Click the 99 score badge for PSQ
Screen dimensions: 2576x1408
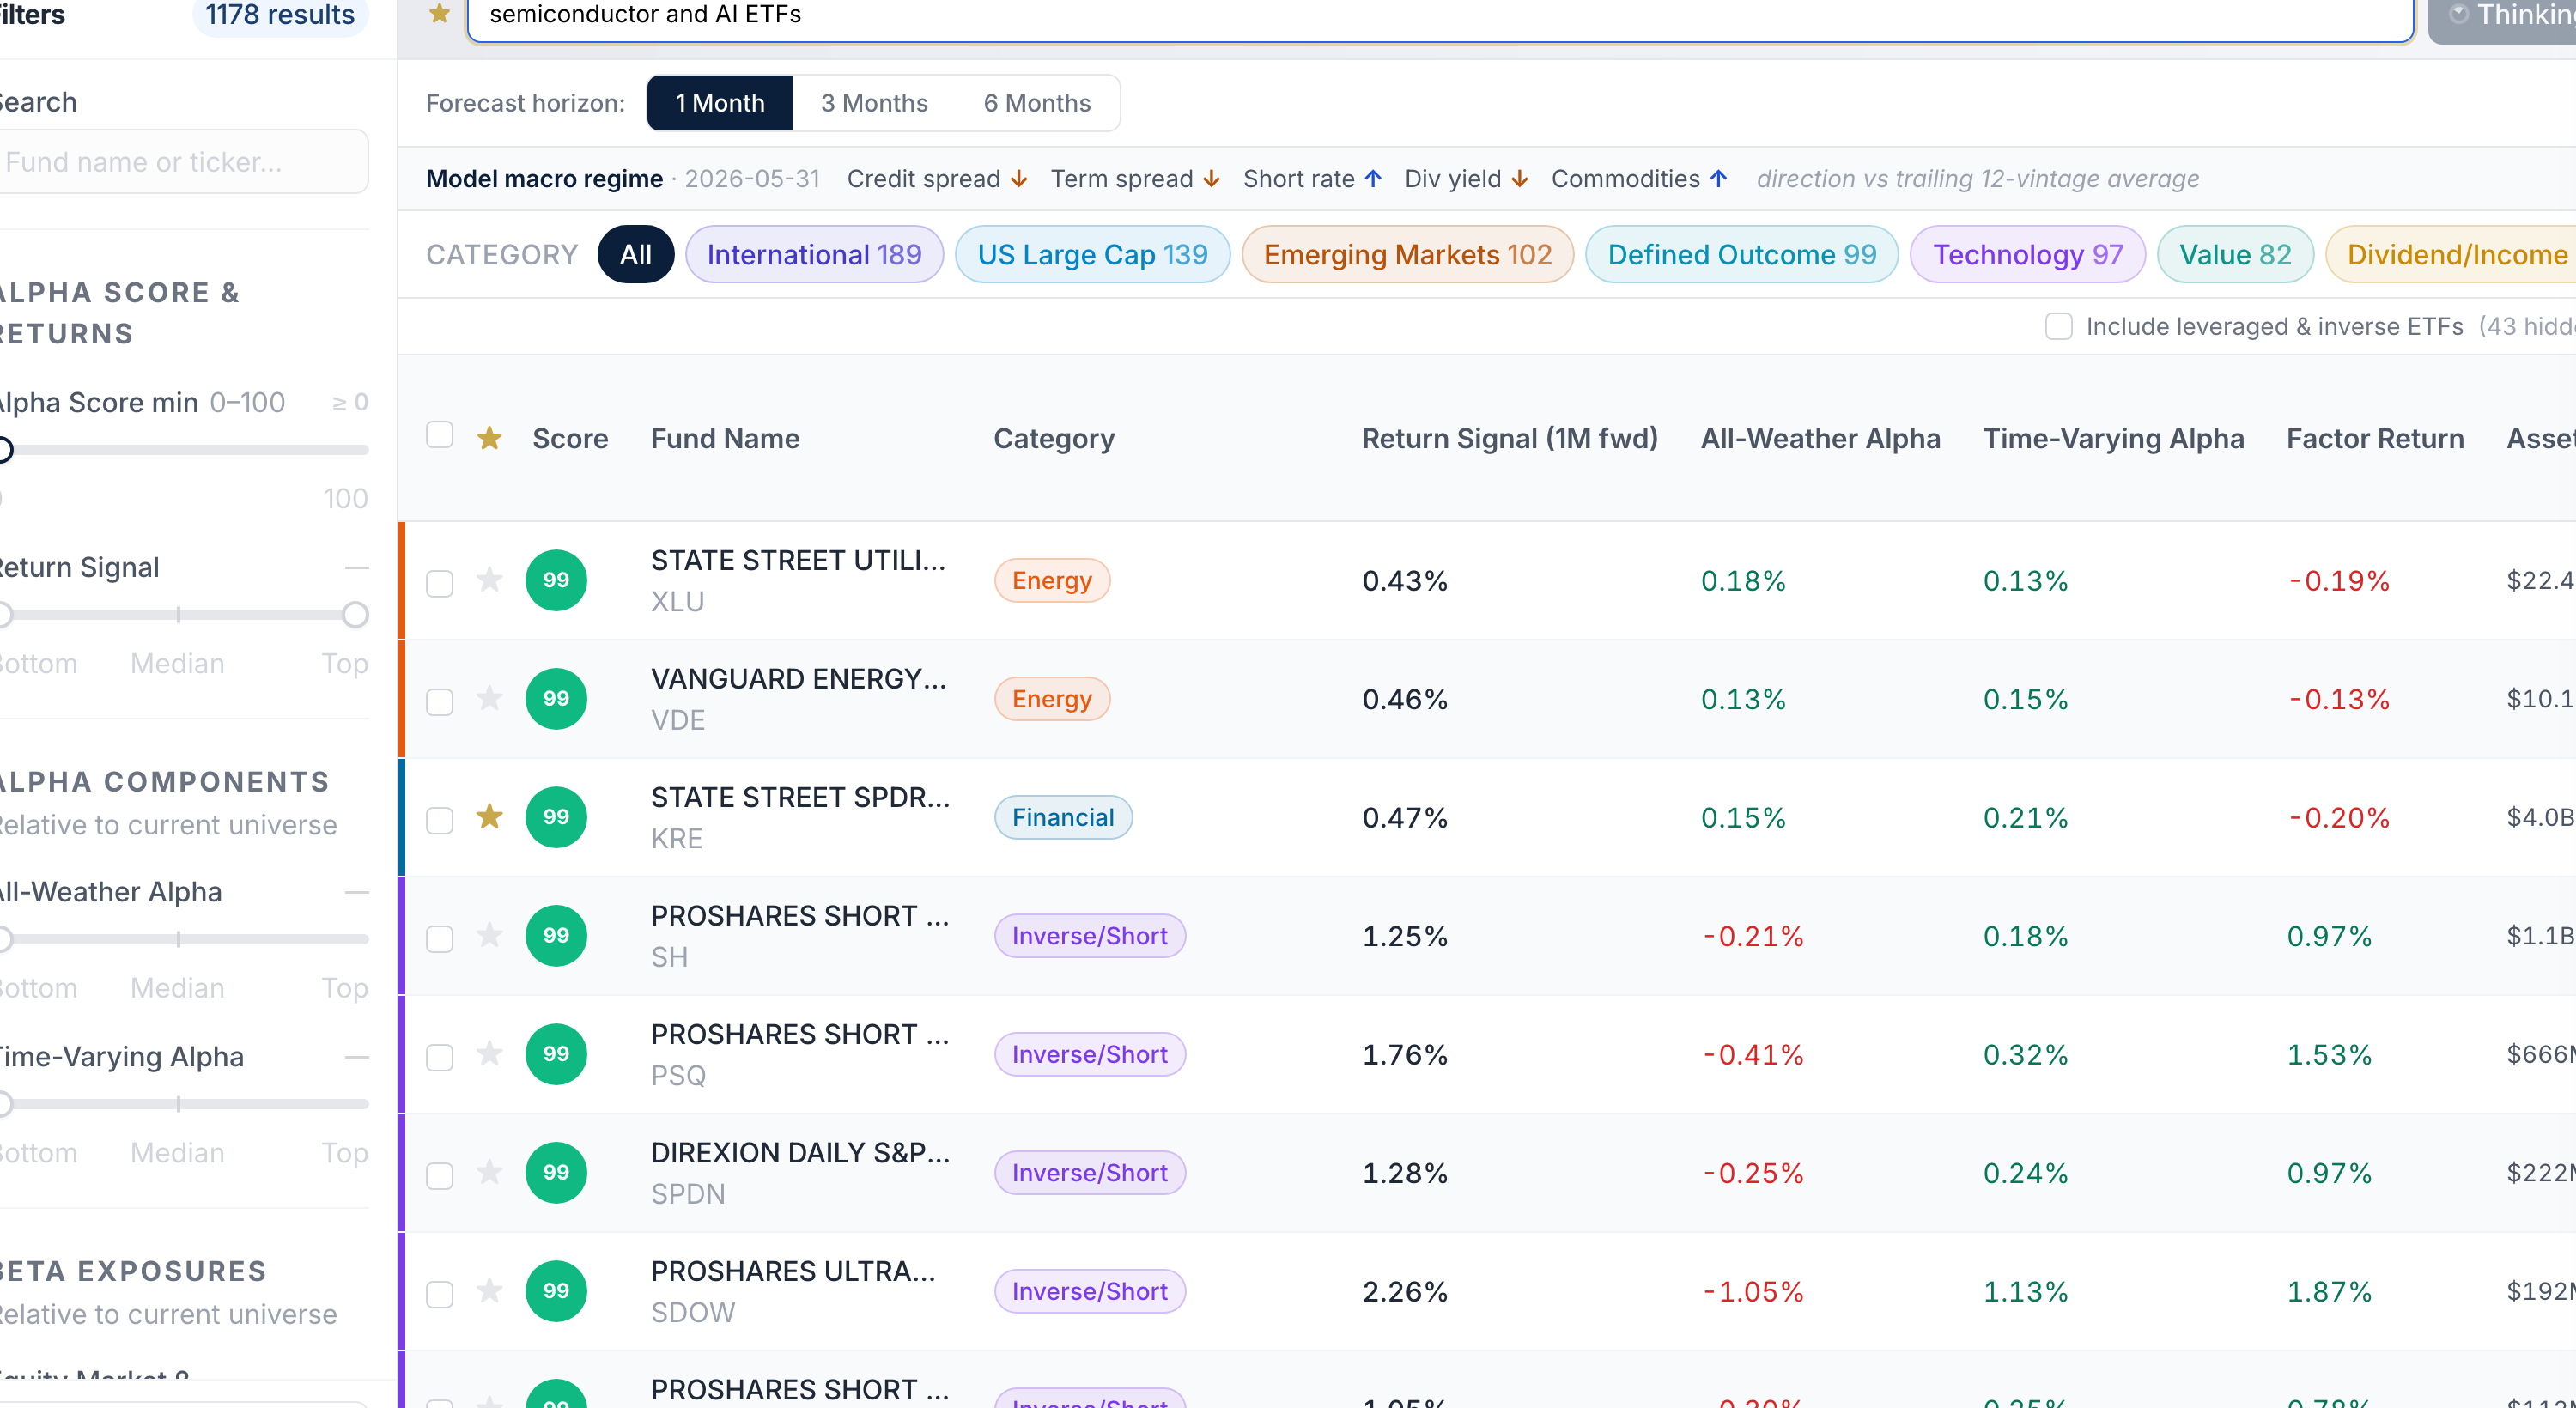tap(556, 1054)
